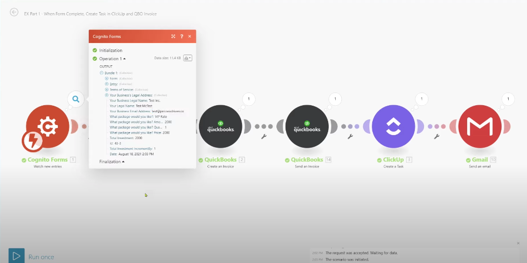Collapse the Bundle 1 collection
Screen dimensions: 527x263
[x=101, y=73]
